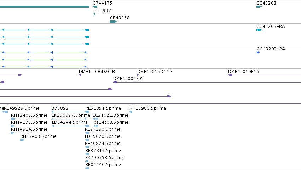Select the bs14c08.5prime label
The height and width of the screenshot is (170, 301).
[111, 122]
